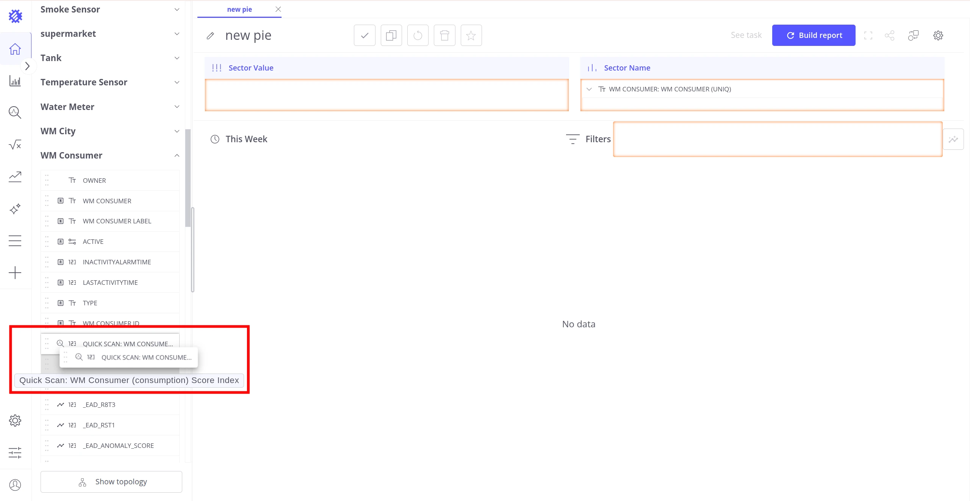Open the bar chart reports icon
Screen dimensions: 970x501
point(15,81)
